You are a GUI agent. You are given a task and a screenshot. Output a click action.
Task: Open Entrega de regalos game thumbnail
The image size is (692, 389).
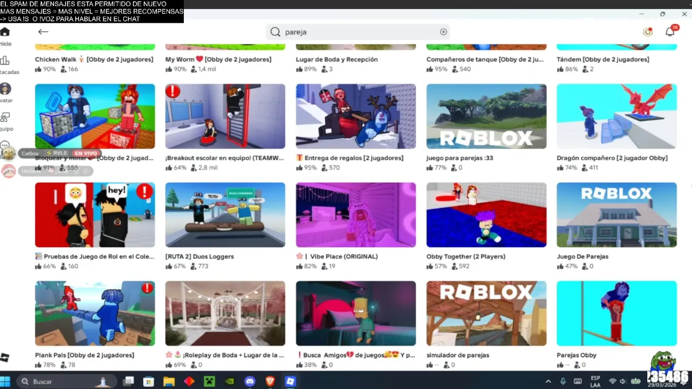click(356, 116)
